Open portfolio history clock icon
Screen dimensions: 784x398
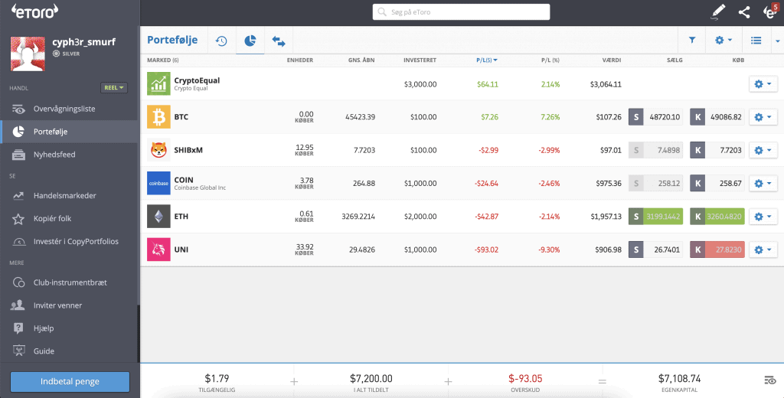221,41
